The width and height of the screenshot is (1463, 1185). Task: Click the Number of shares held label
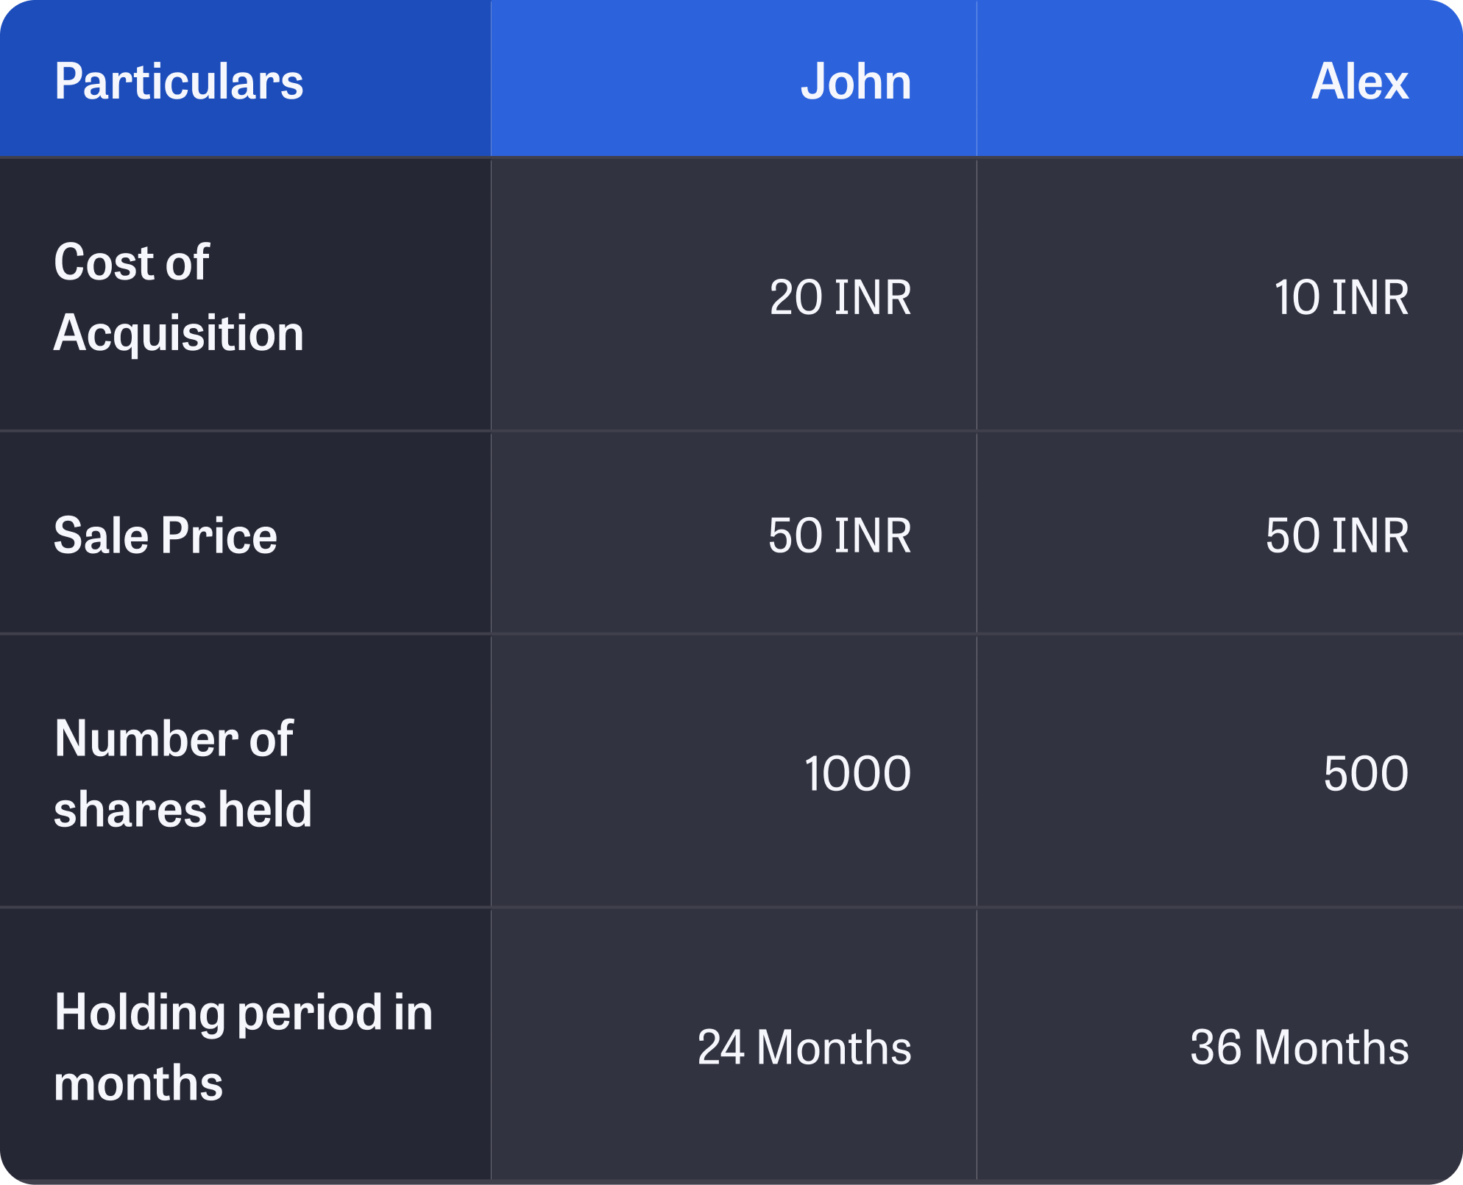tap(183, 773)
